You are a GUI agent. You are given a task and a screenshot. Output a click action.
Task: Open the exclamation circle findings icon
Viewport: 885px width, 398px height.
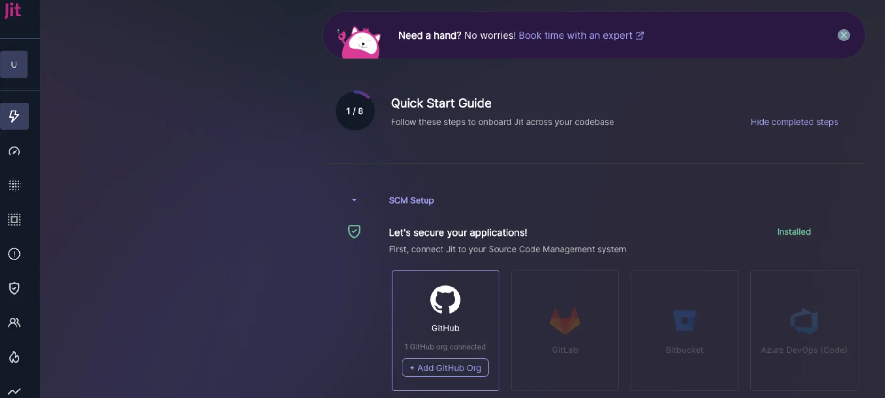tap(15, 254)
